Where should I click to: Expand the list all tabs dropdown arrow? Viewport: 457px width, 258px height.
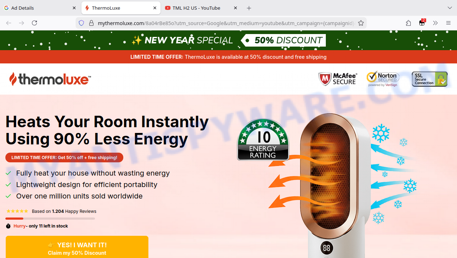(450, 8)
